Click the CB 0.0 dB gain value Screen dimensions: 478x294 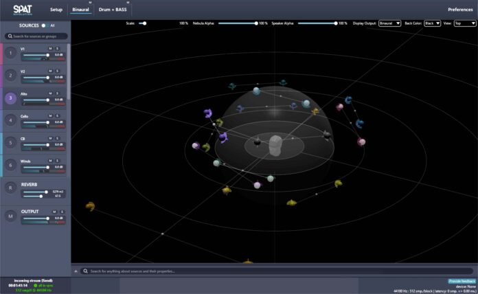pos(59,144)
